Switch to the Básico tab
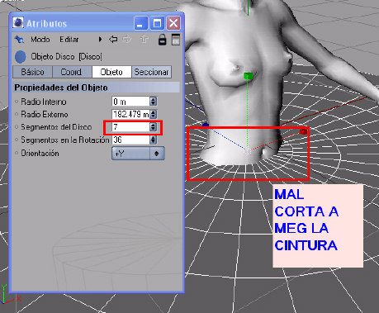 click(x=32, y=72)
